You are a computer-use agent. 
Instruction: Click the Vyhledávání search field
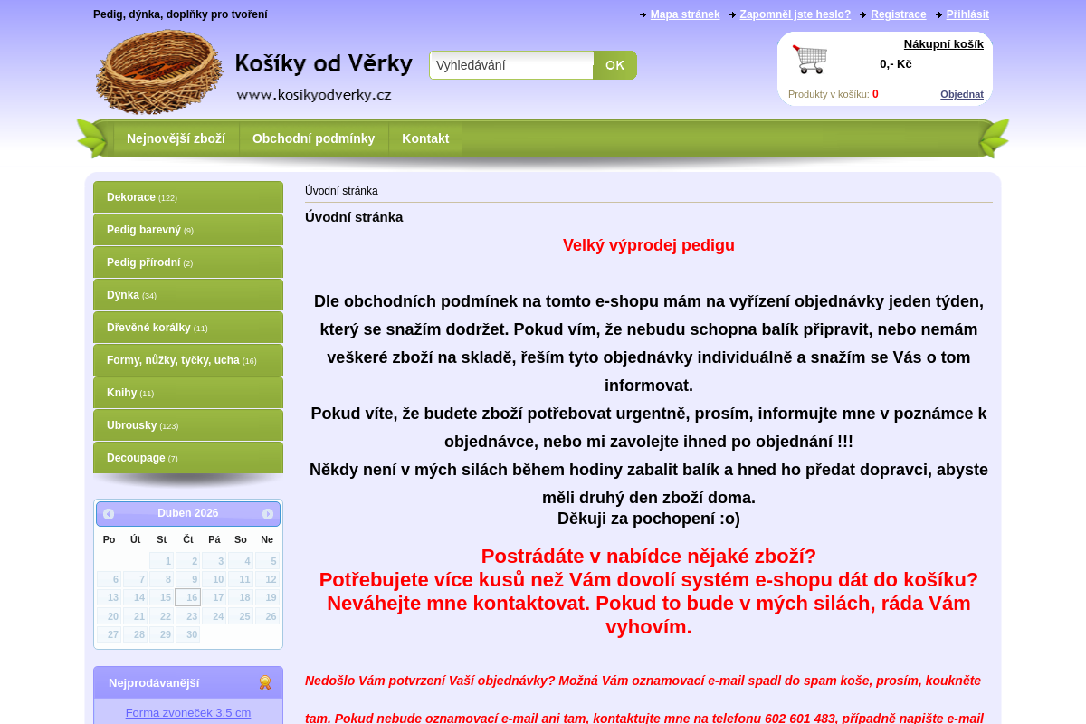tap(511, 65)
